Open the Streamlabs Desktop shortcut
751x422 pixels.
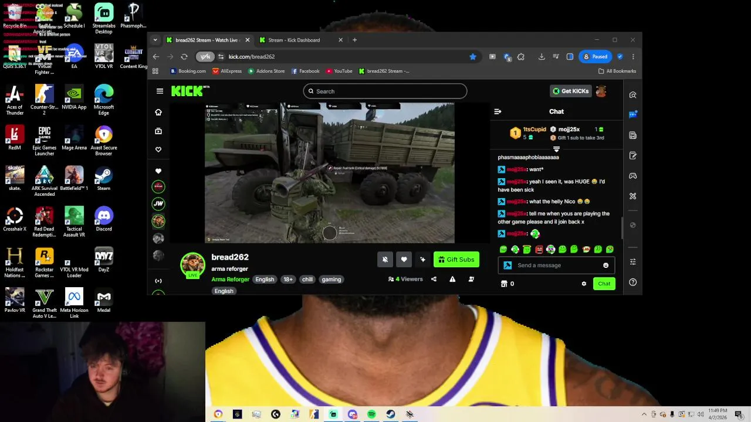pos(104,18)
